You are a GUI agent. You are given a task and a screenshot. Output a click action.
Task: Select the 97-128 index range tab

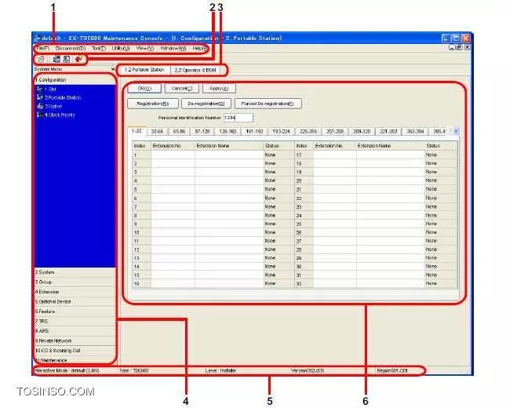pyautogui.click(x=202, y=131)
